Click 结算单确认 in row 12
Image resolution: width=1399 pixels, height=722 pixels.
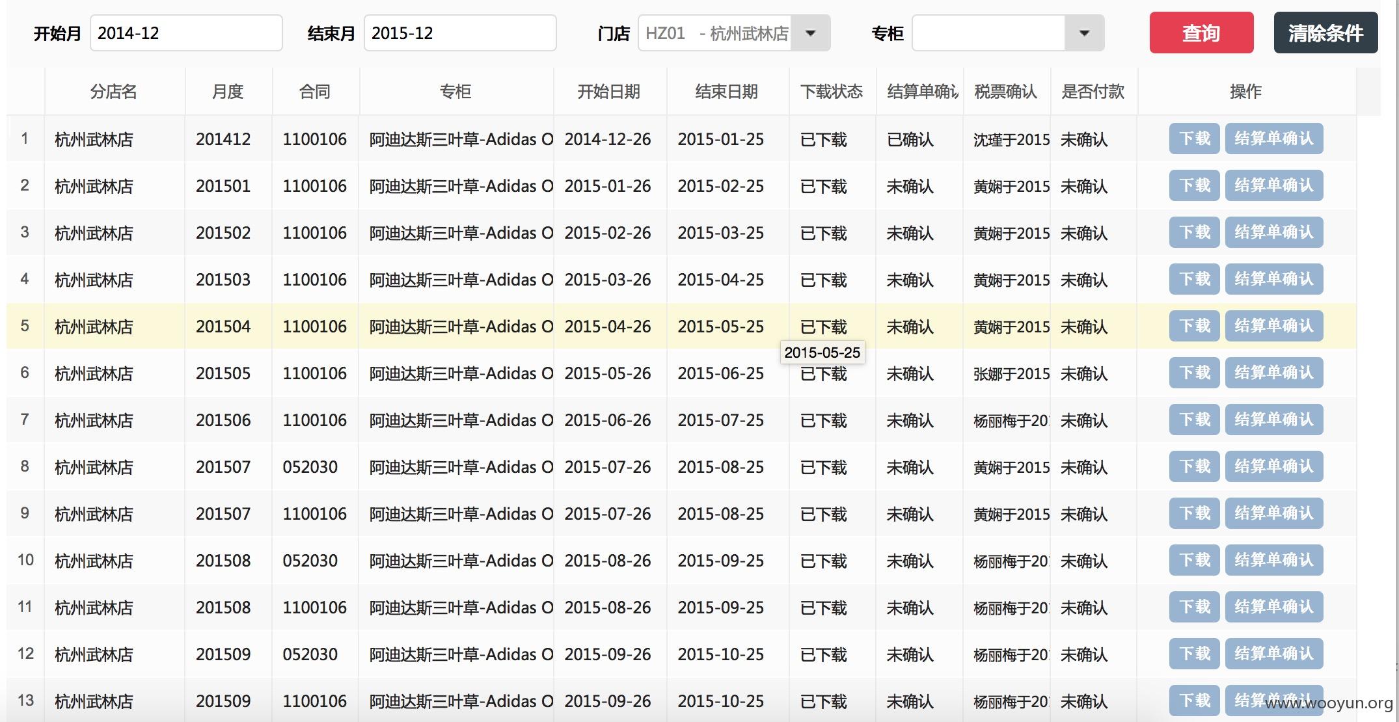(1274, 654)
